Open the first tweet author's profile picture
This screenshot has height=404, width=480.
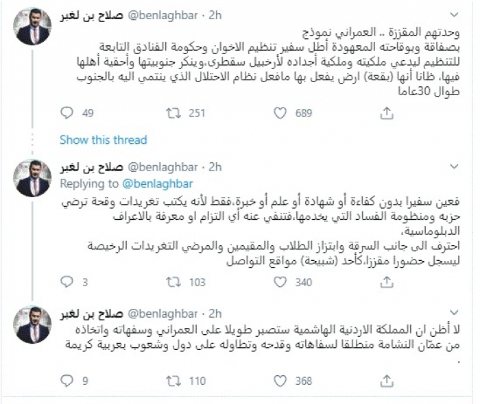[x=33, y=25]
